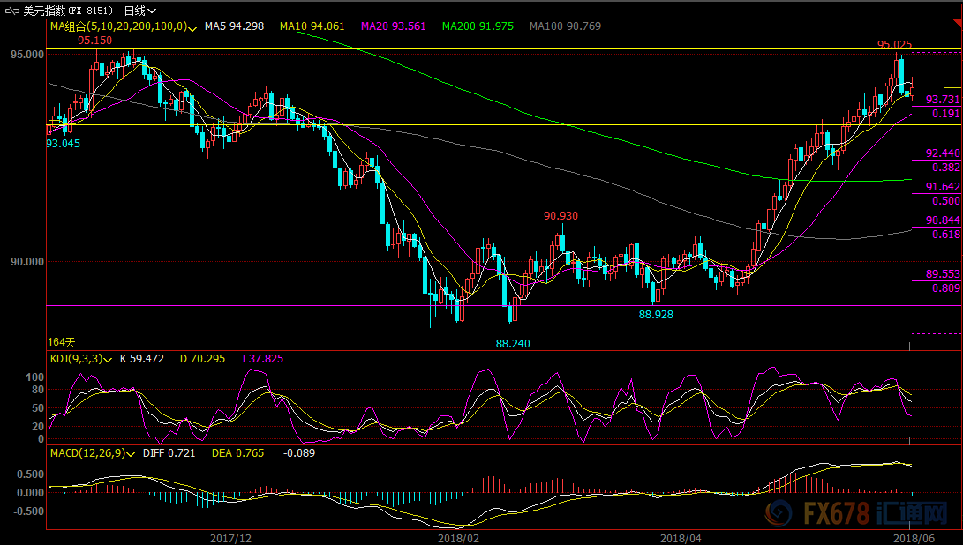The image size is (963, 545).
Task: Select the 0.500 Fibonacci level at 91.642
Action: coord(946,200)
